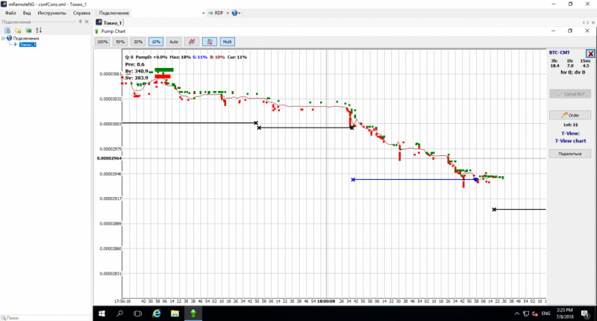Select Токио_1 in the connections tree
The height and width of the screenshot is (321, 597).
[28, 45]
